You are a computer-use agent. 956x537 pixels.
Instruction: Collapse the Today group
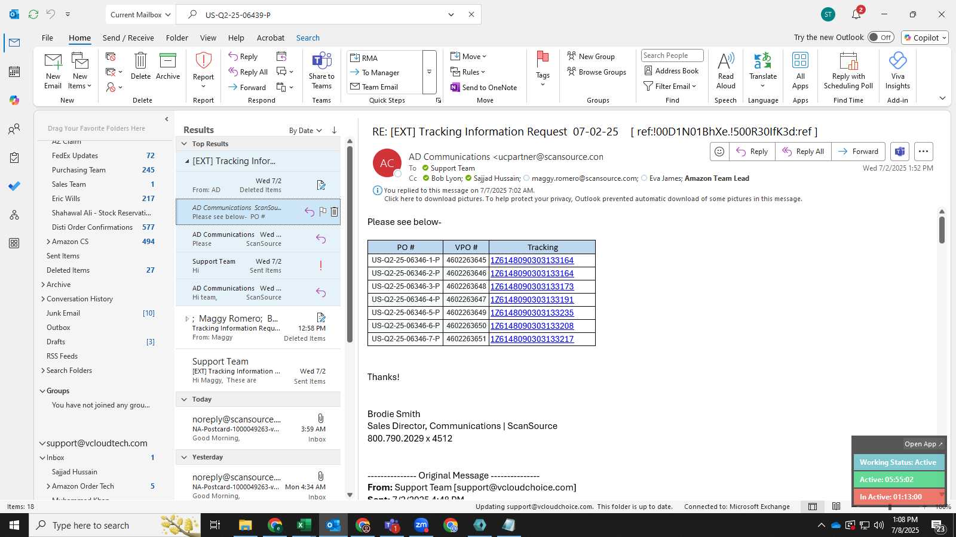click(x=184, y=399)
